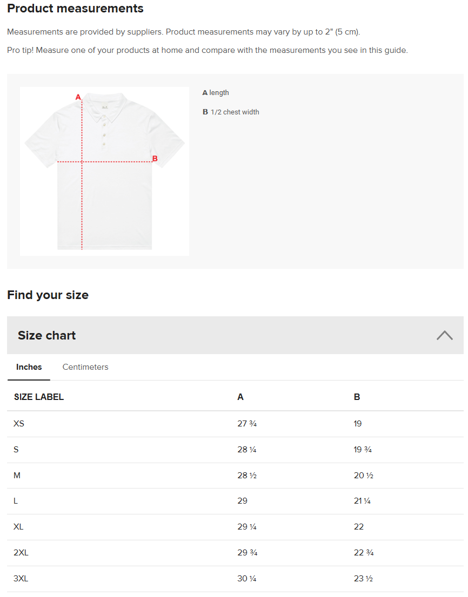Select the S size label

[16, 450]
